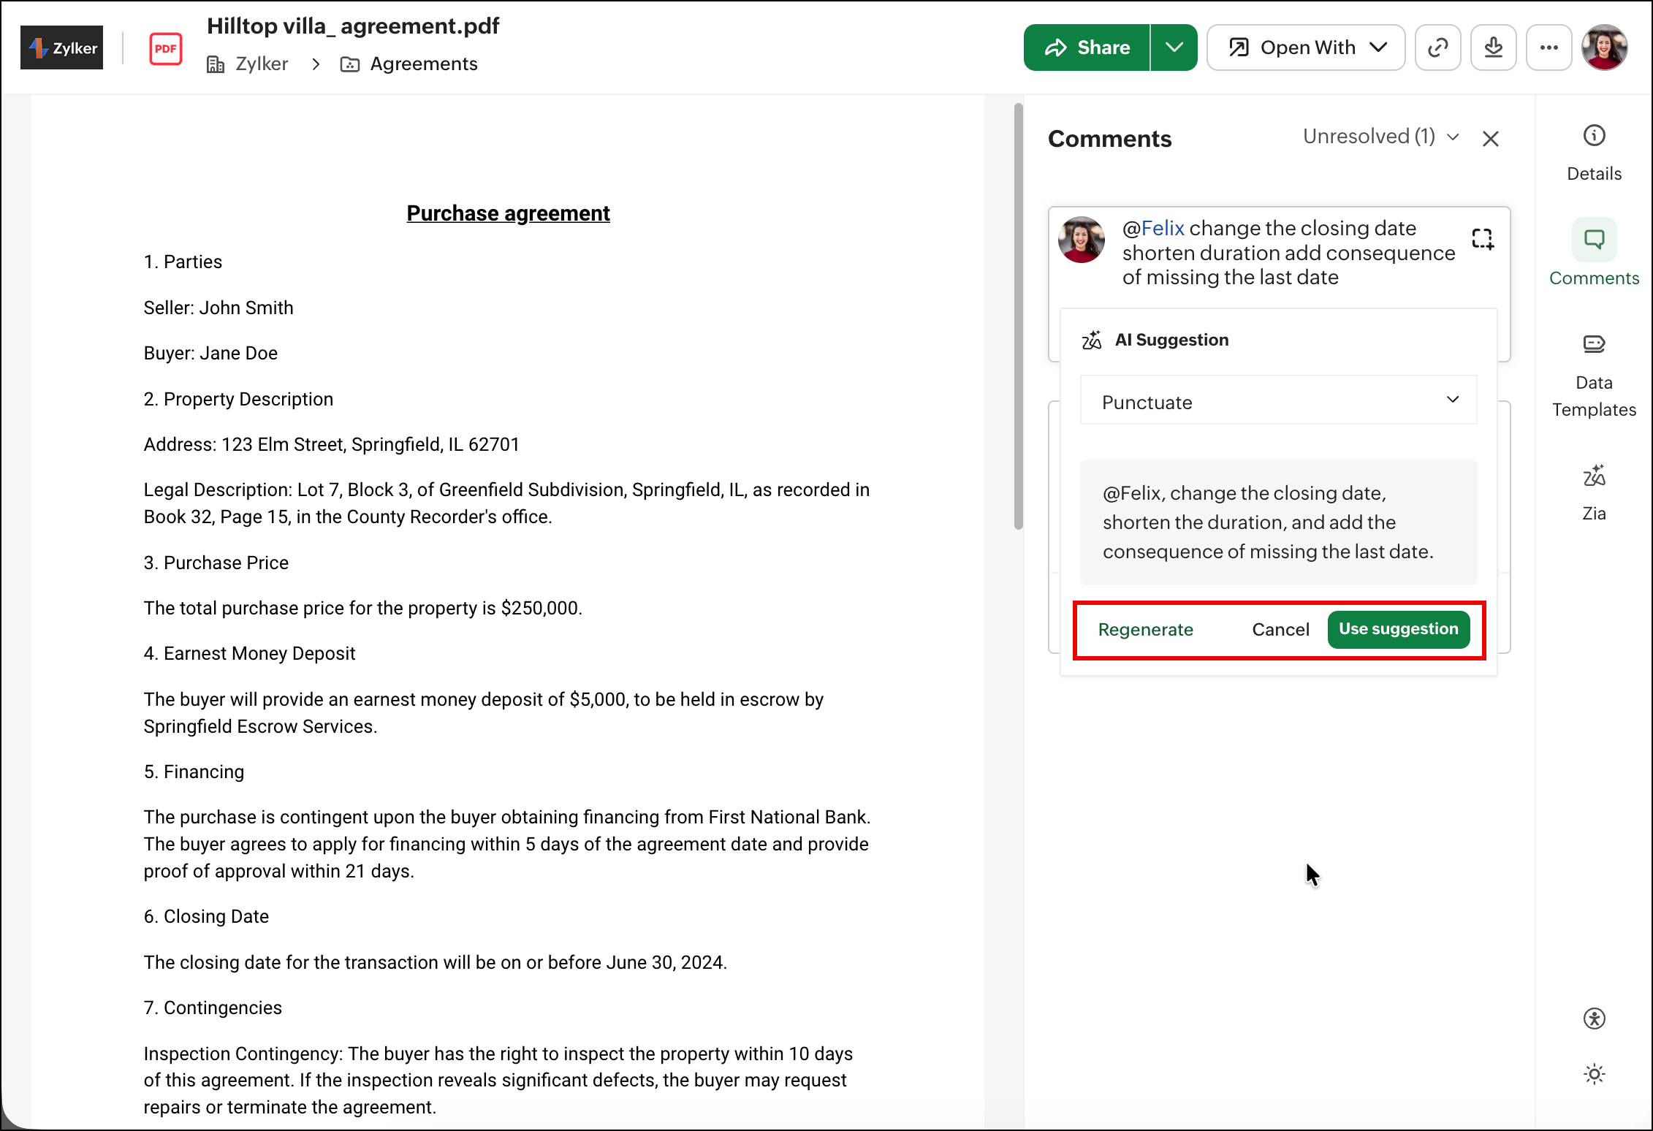Open the accessibility options icon
This screenshot has height=1131, width=1653.
[1594, 1018]
